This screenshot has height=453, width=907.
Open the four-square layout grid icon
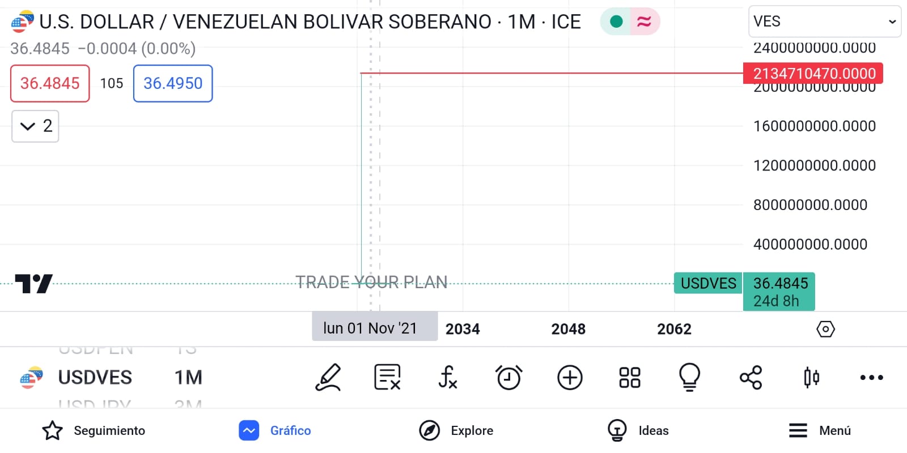click(x=630, y=378)
